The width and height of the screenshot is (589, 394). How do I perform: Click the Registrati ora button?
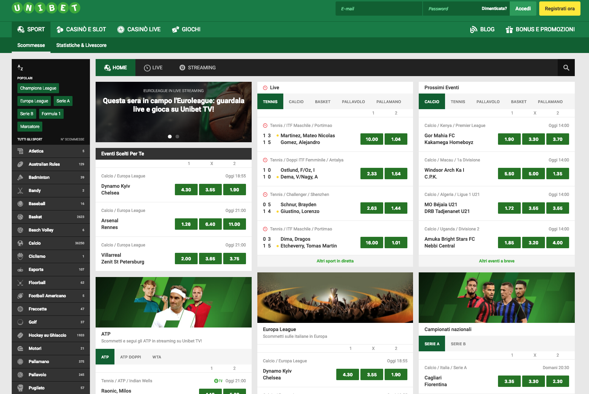[559, 8]
